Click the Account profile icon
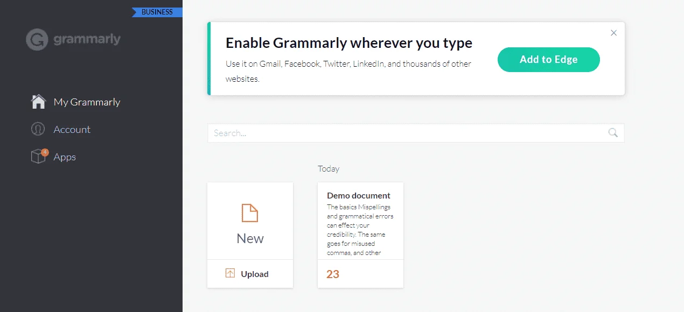 (38, 129)
